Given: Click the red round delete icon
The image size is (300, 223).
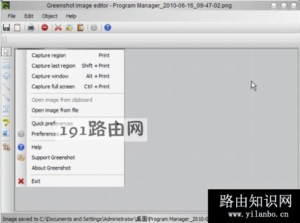Looking at the screenshot, I should click(45, 28).
